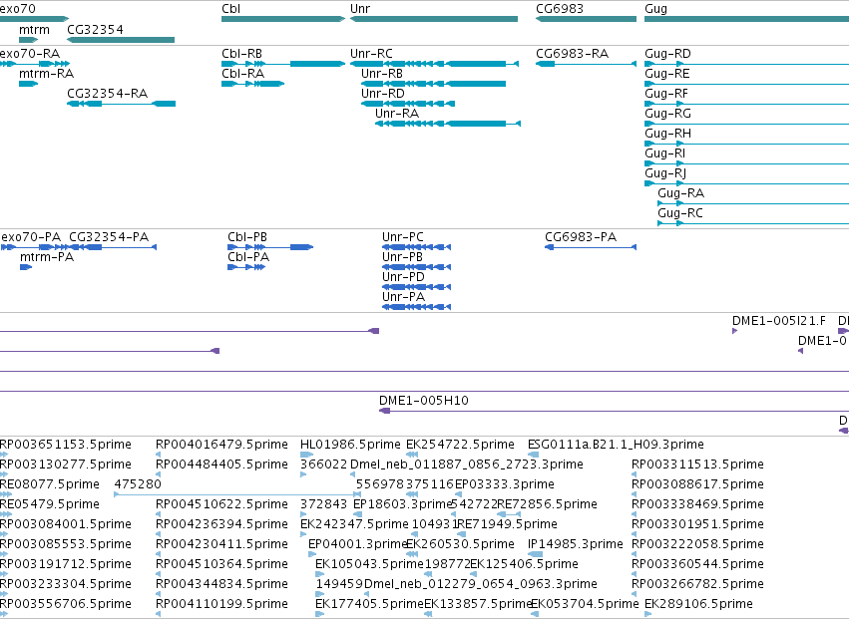Click transcript Unr-RC label
The height and width of the screenshot is (619, 849).
click(x=371, y=54)
